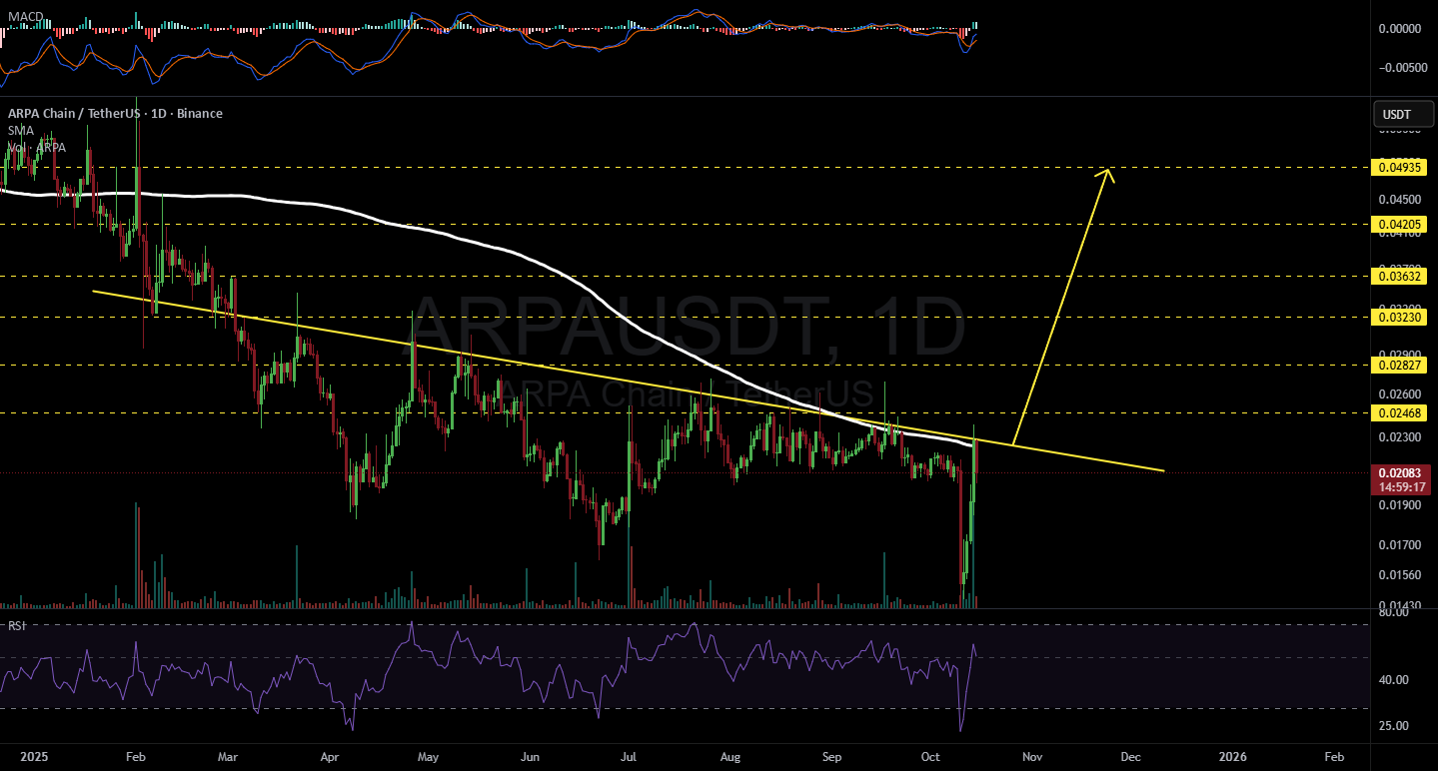The height and width of the screenshot is (771, 1438).
Task: Click the Nov time axis label
Action: coord(1032,758)
